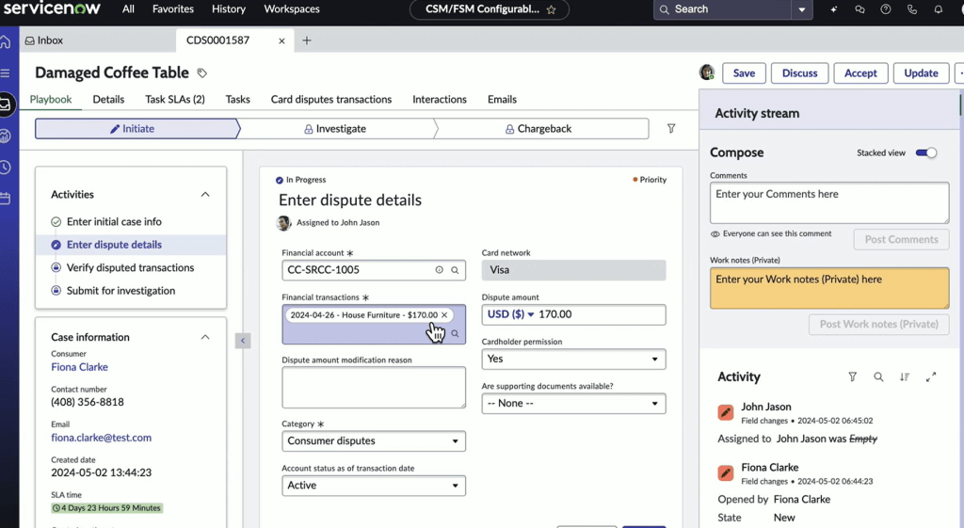
Task: Click into the Comments text box
Action: click(828, 202)
